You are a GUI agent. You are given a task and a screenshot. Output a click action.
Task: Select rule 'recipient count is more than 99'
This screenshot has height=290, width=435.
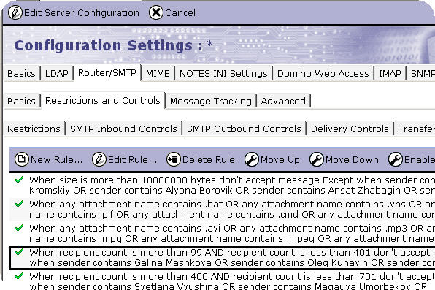tap(131, 253)
